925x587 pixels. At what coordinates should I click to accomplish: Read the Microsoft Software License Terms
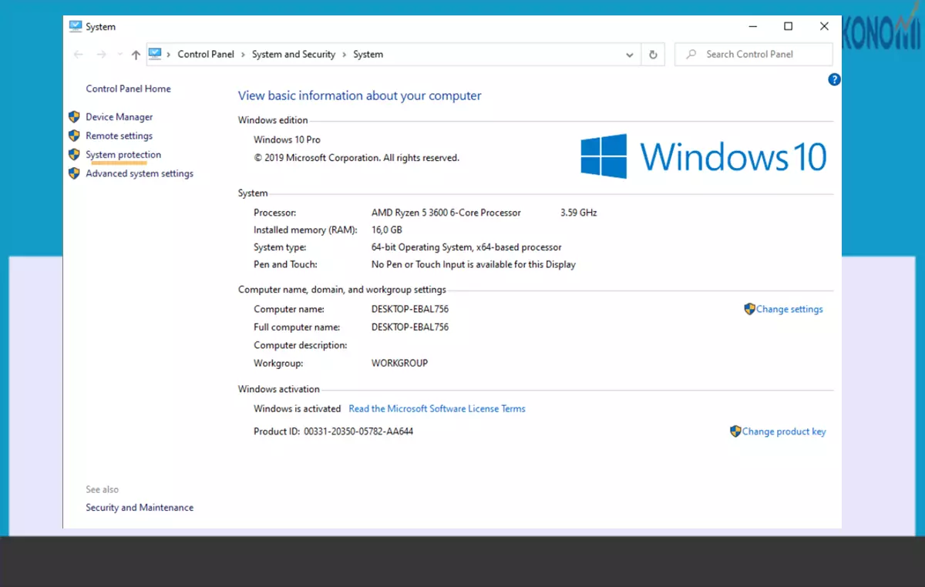pyautogui.click(x=437, y=408)
